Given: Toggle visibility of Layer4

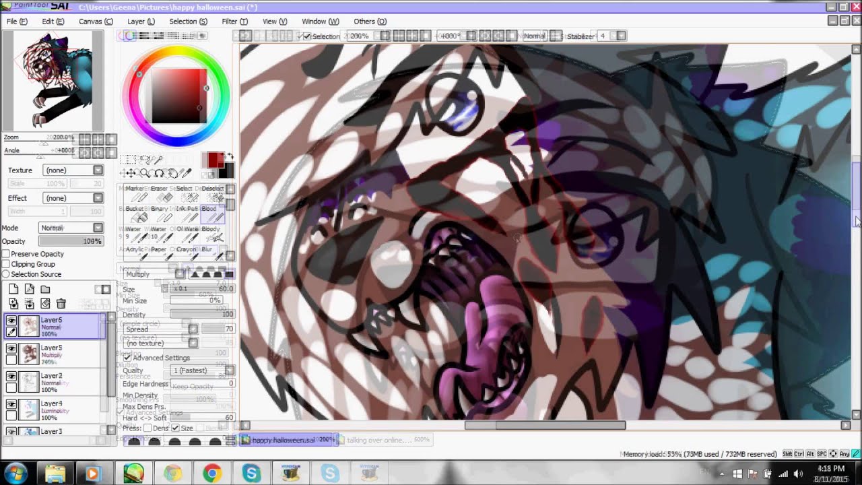Looking at the screenshot, I should pos(11,405).
